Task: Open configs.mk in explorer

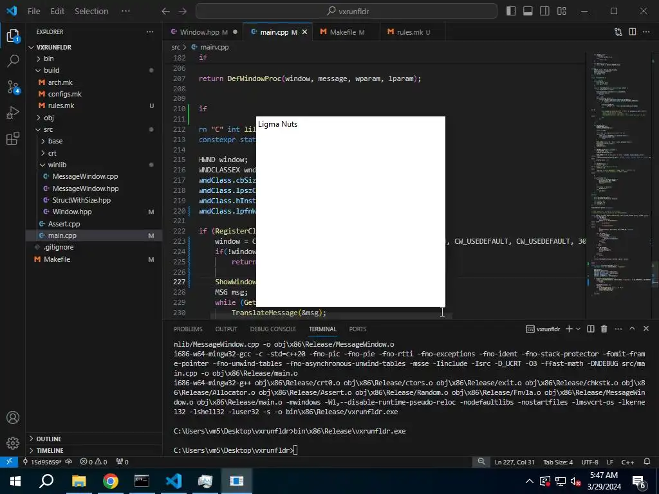Action: pyautogui.click(x=65, y=94)
